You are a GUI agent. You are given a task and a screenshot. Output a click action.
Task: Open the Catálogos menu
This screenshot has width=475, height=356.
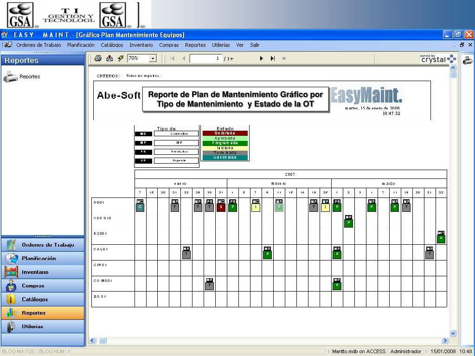[x=112, y=45]
